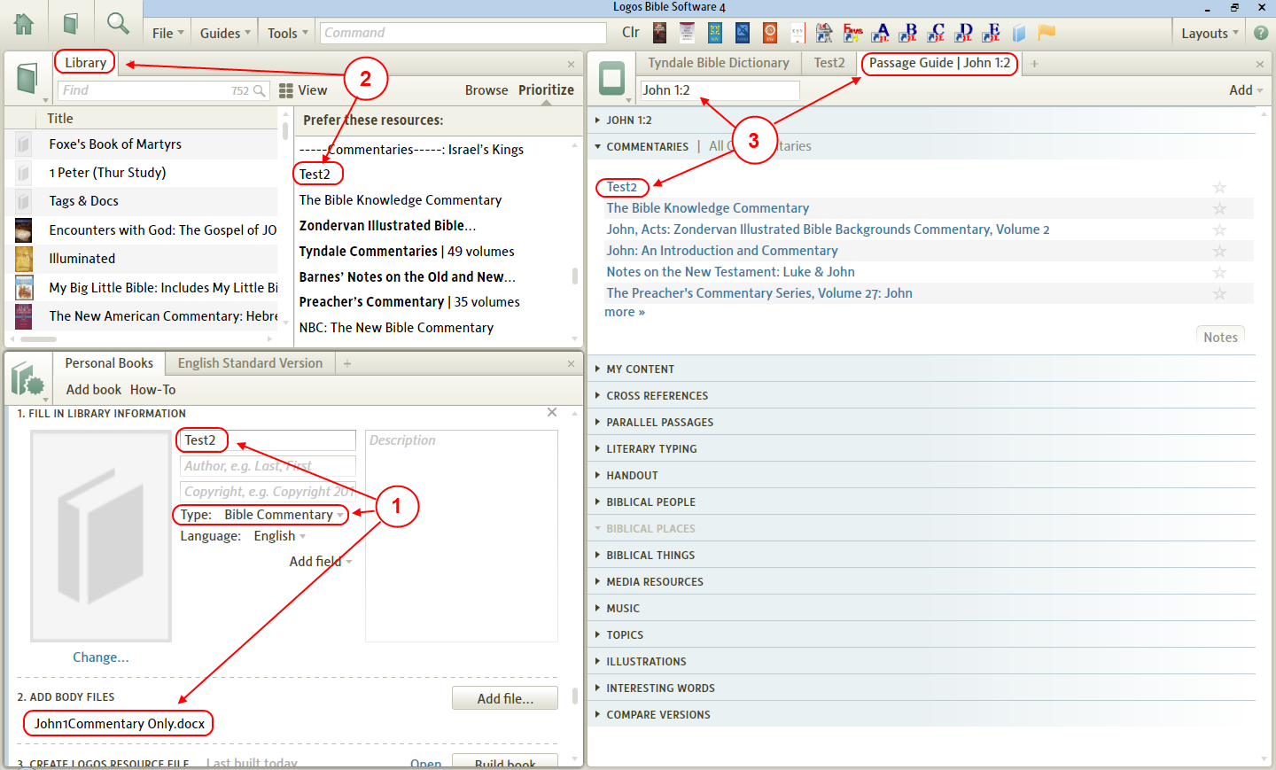Click the Build book button

click(505, 761)
